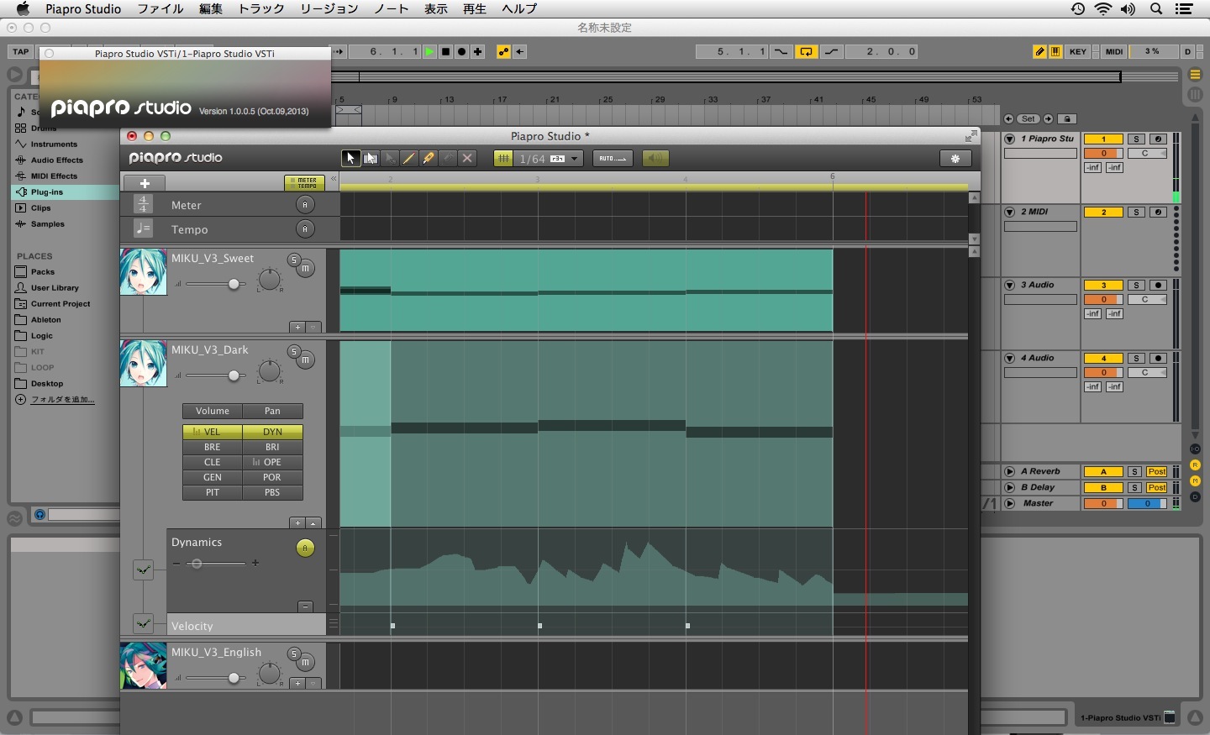Click the Velocity lane curve icon

144,623
